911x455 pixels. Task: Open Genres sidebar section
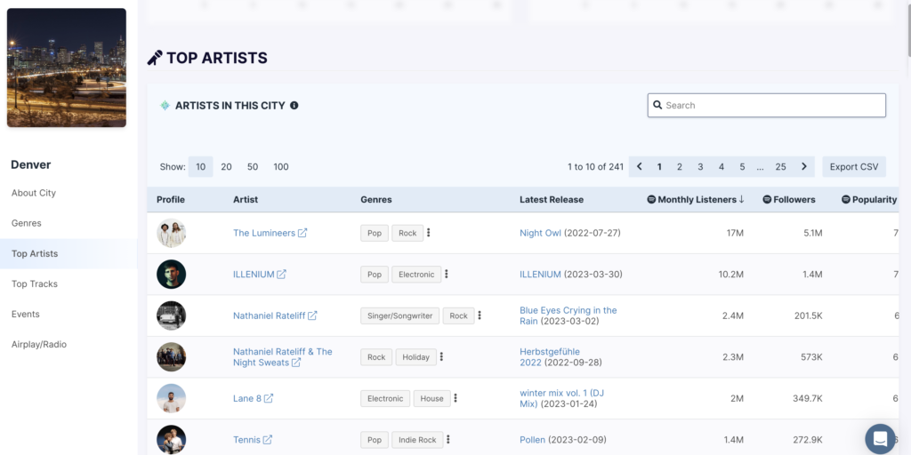[x=26, y=223]
